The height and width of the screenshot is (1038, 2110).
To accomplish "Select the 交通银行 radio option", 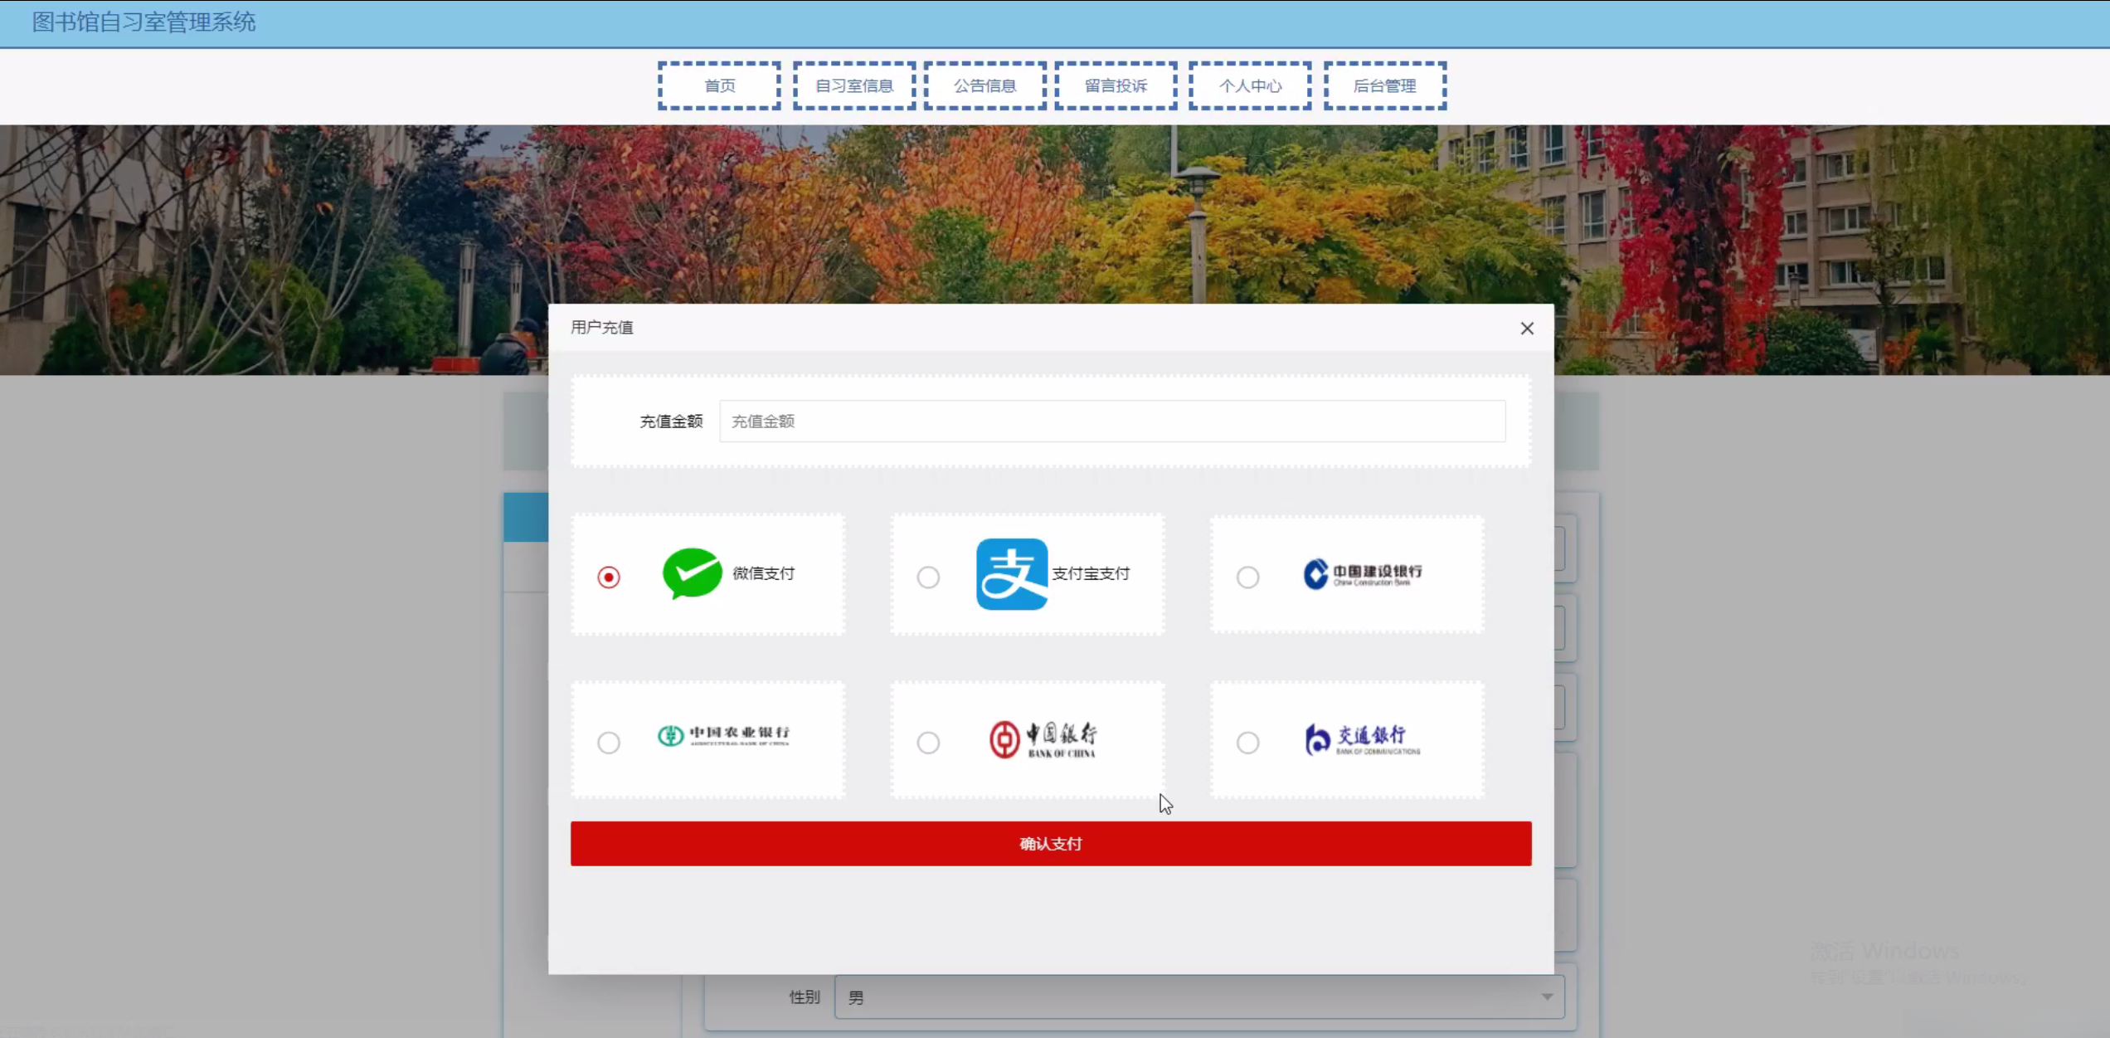I will coord(1247,743).
